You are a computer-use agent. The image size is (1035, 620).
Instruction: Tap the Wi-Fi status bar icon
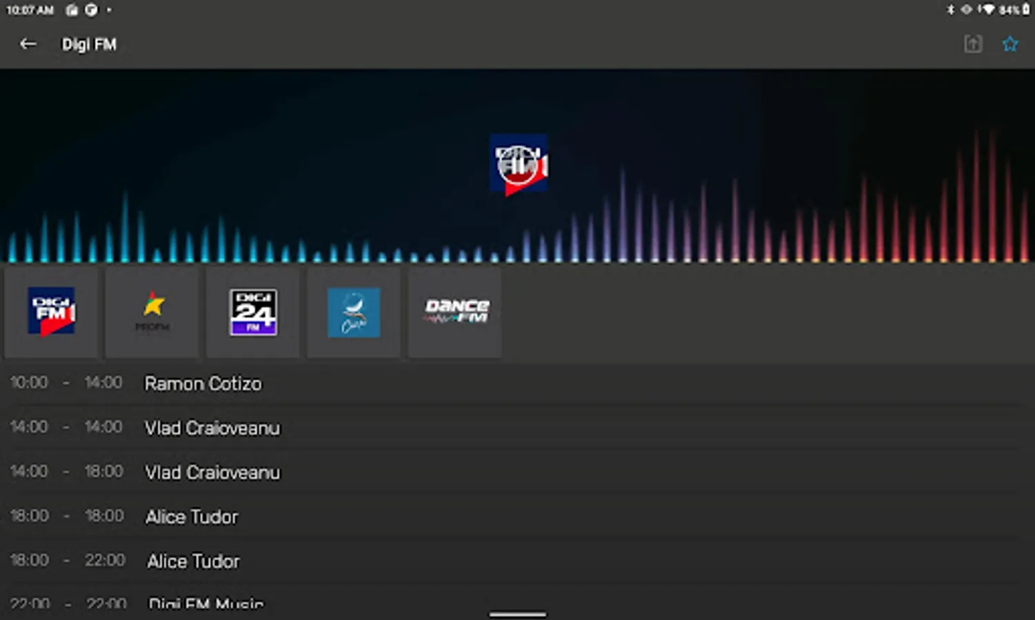[989, 10]
